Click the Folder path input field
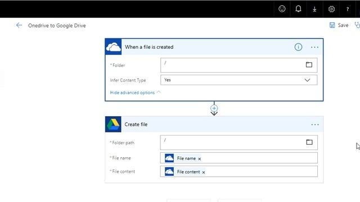Image resolution: width=360 pixels, height=202 pixels. click(238, 143)
